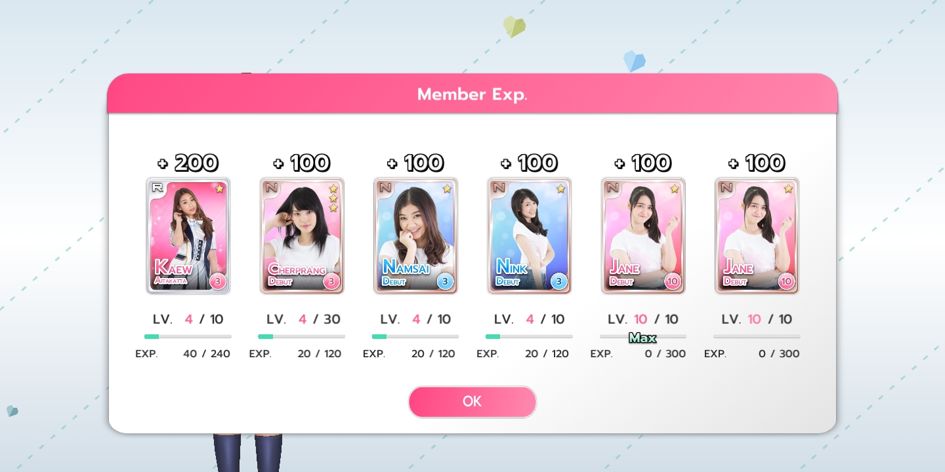Viewport: 945px width, 472px height.
Task: Click the Max label on Jane's bar
Action: pyautogui.click(x=642, y=338)
